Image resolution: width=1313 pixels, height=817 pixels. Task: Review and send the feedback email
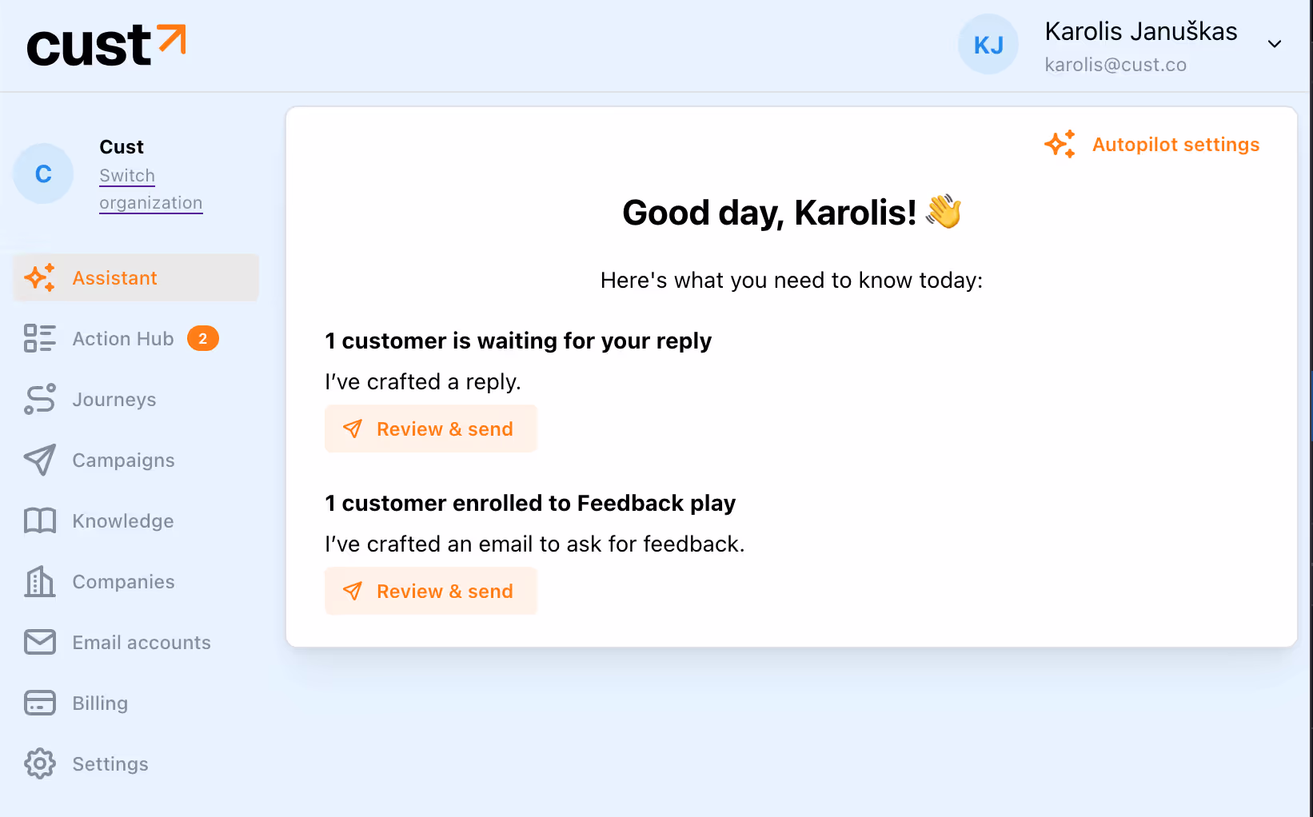coord(431,592)
